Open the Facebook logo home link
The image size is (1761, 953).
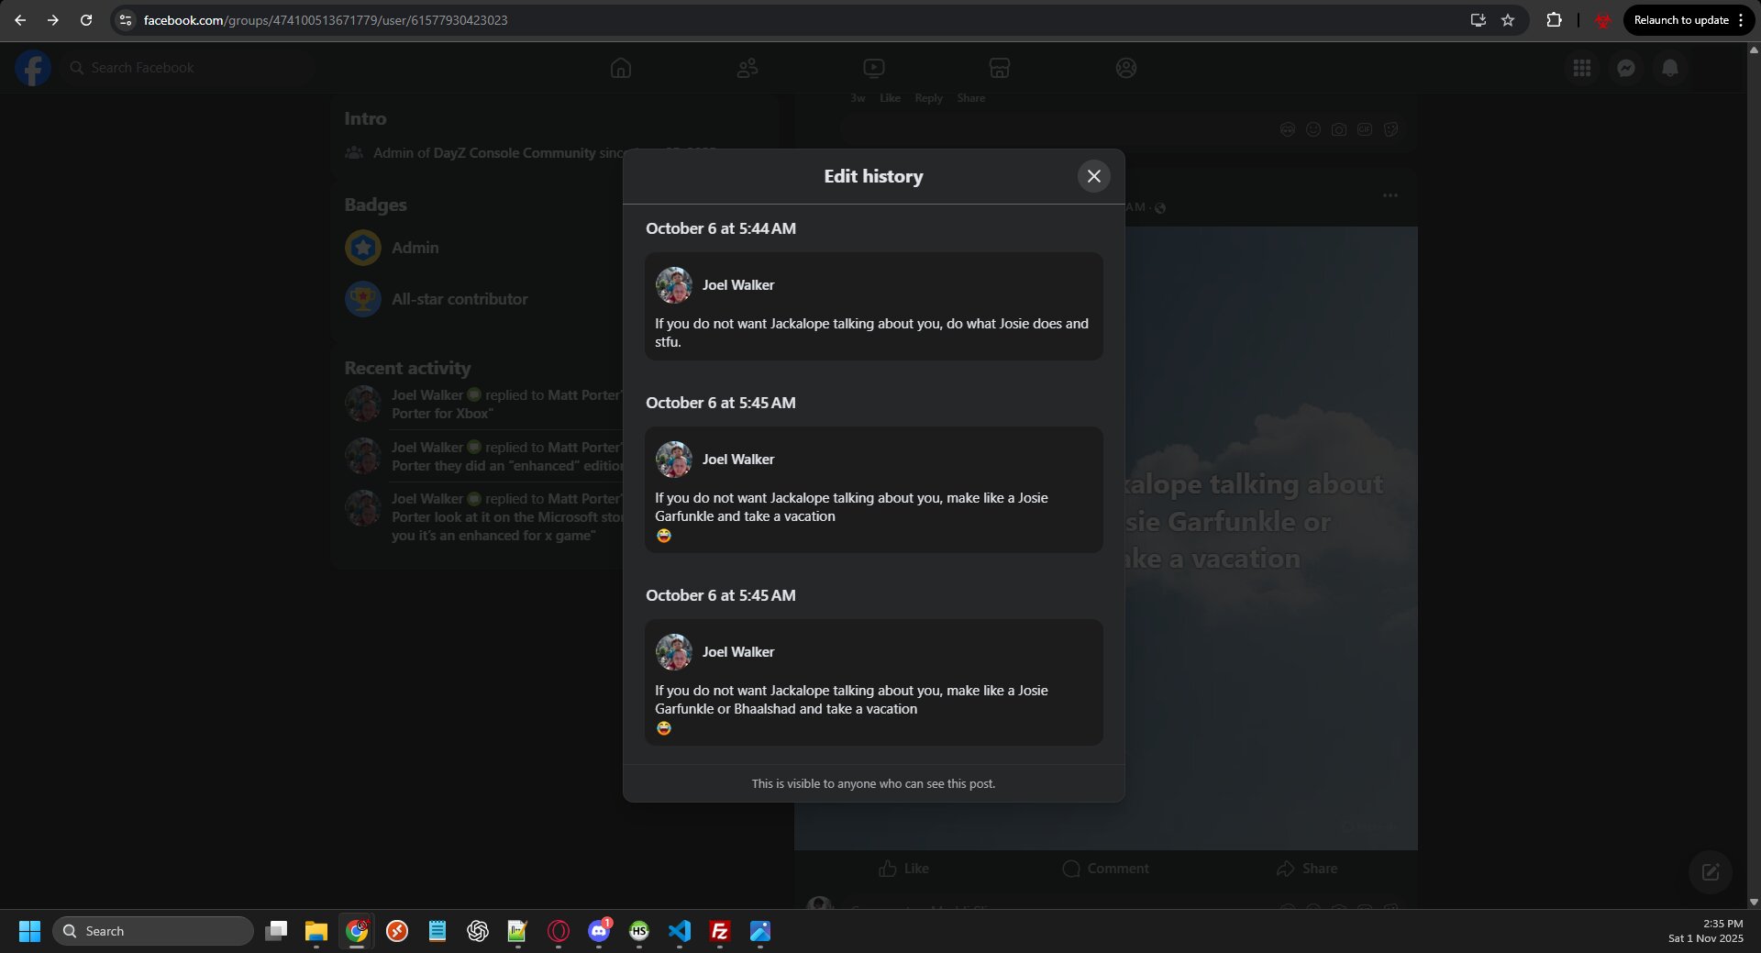(x=33, y=68)
